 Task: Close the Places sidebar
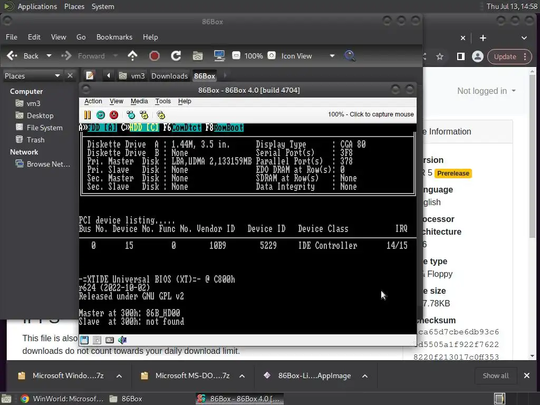pyautogui.click(x=70, y=75)
